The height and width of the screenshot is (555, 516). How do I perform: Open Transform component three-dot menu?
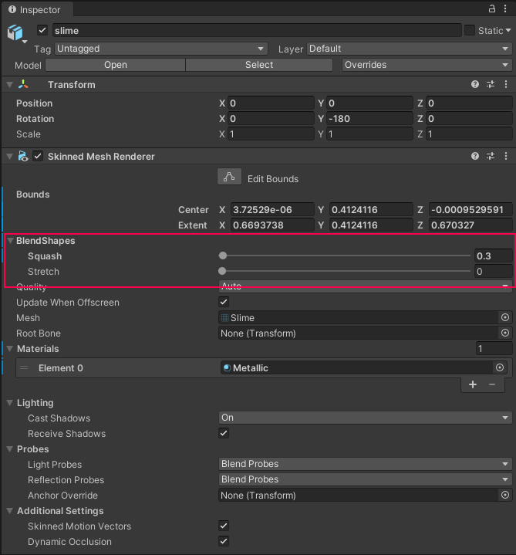tap(506, 85)
